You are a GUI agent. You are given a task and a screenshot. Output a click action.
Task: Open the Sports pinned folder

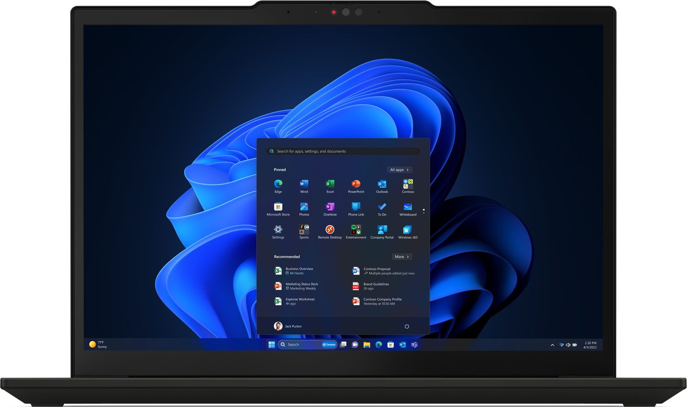(304, 232)
